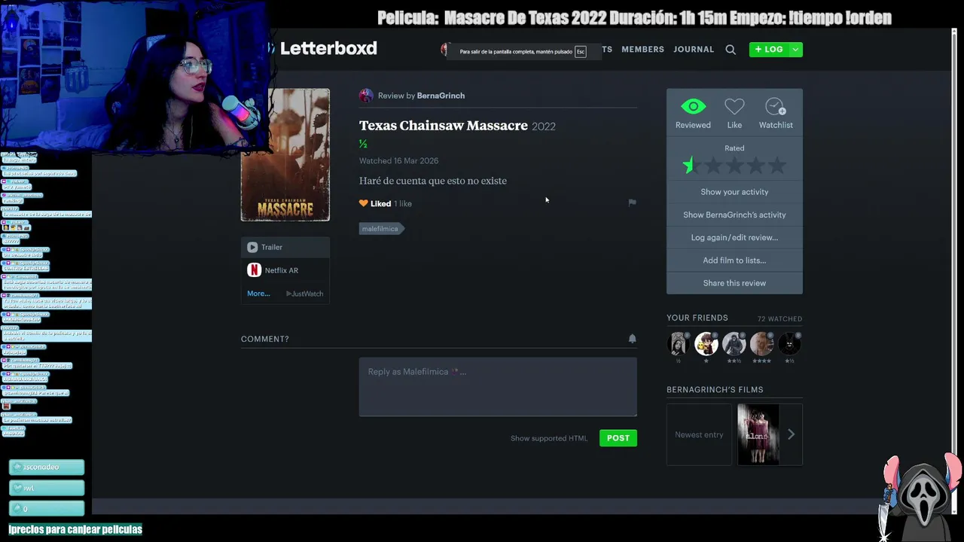Click the Texas Chainsaw Massacre poster

(285, 155)
